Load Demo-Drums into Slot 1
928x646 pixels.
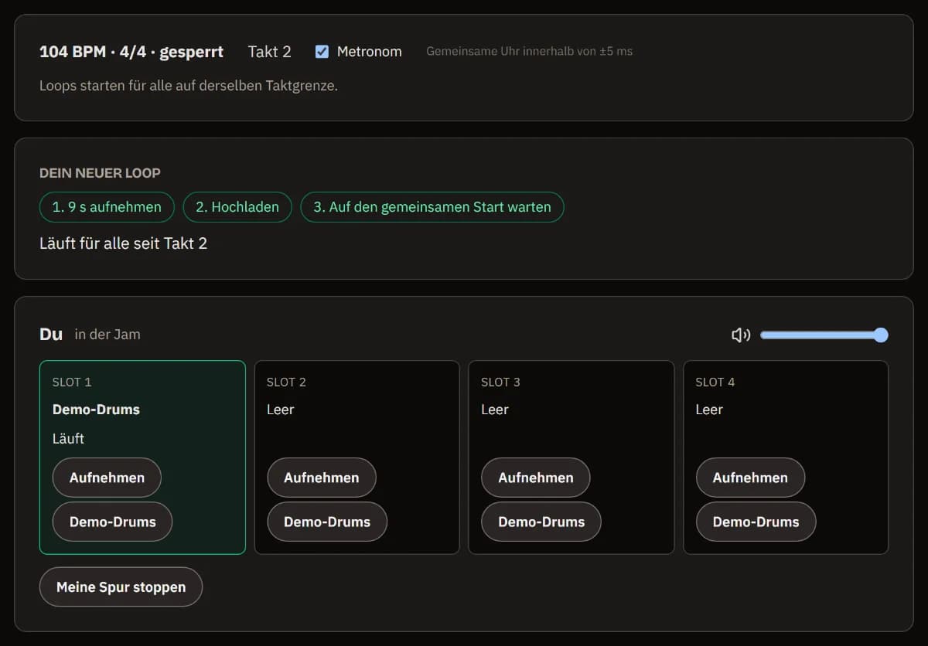point(113,522)
